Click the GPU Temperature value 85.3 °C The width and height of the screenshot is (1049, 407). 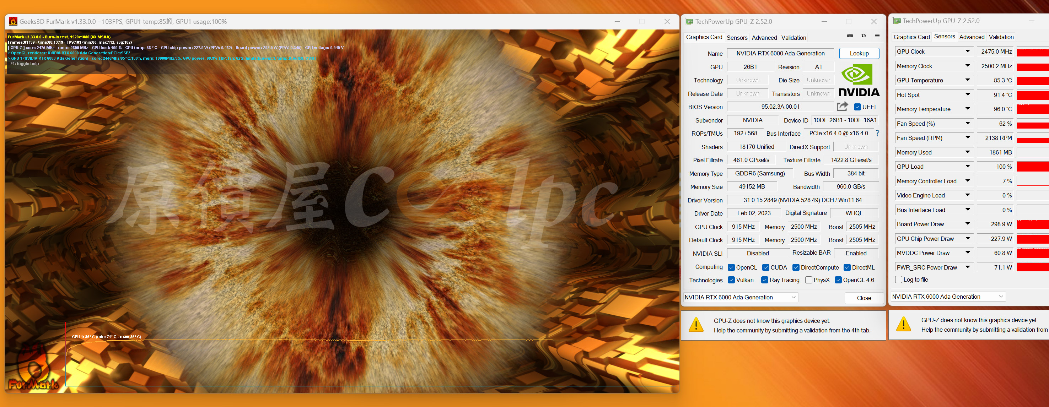[x=995, y=81]
